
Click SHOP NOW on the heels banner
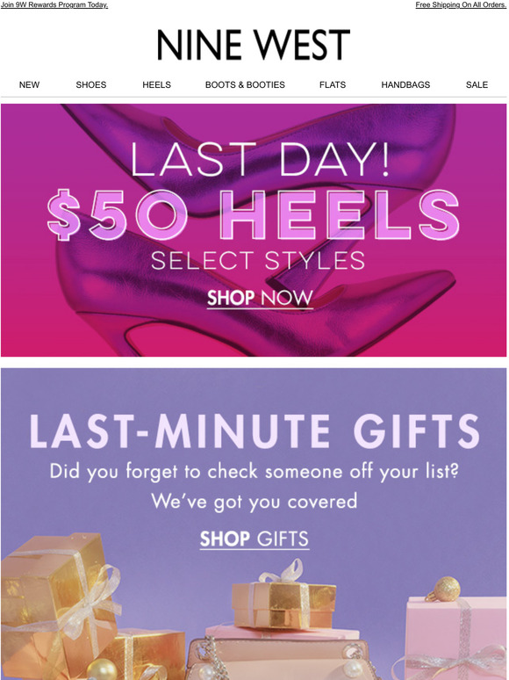coord(260,299)
